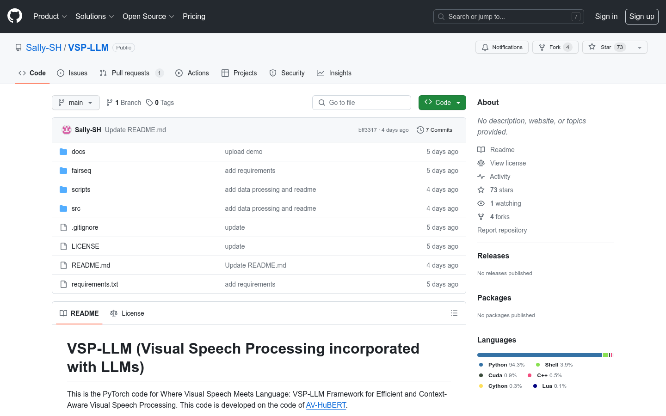Select the Code tab
Screen dimensions: 666x416
tap(32, 73)
